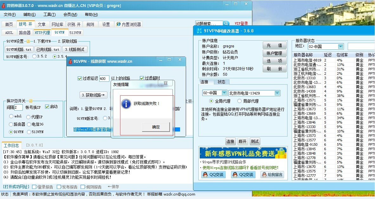The height and width of the screenshot is (199, 375).
Task: Expand the 02-中国 combo box on 连接 tab
Action: [224, 93]
